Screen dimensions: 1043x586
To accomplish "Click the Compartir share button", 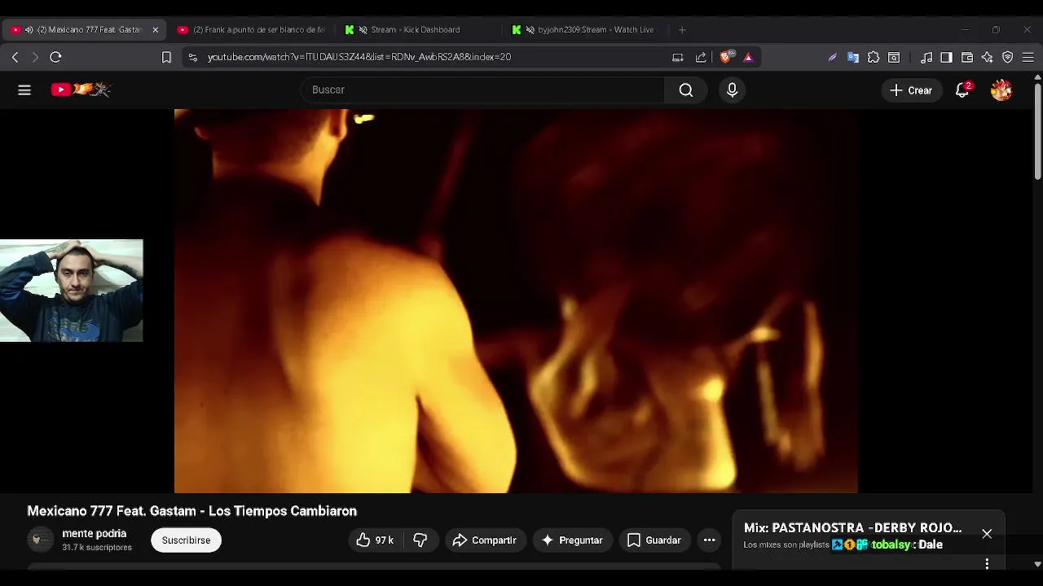I will tap(484, 540).
